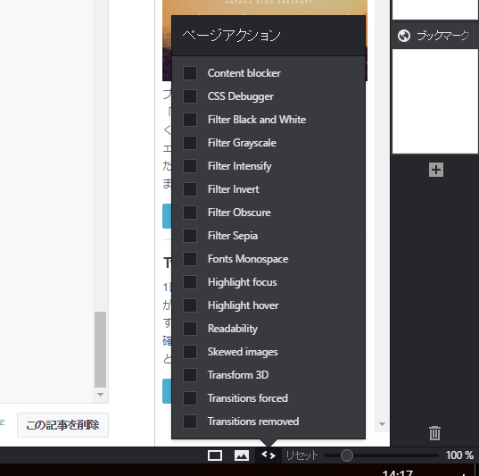479x476 pixels.
Task: Turn on Filter Invert
Action: pos(190,189)
